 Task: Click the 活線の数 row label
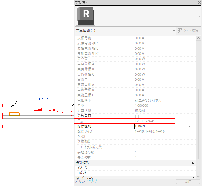pos(84,142)
